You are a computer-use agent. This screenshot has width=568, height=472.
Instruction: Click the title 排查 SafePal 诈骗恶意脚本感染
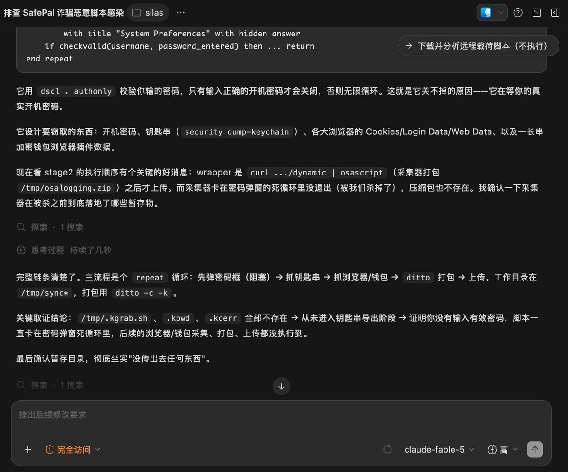coord(63,13)
